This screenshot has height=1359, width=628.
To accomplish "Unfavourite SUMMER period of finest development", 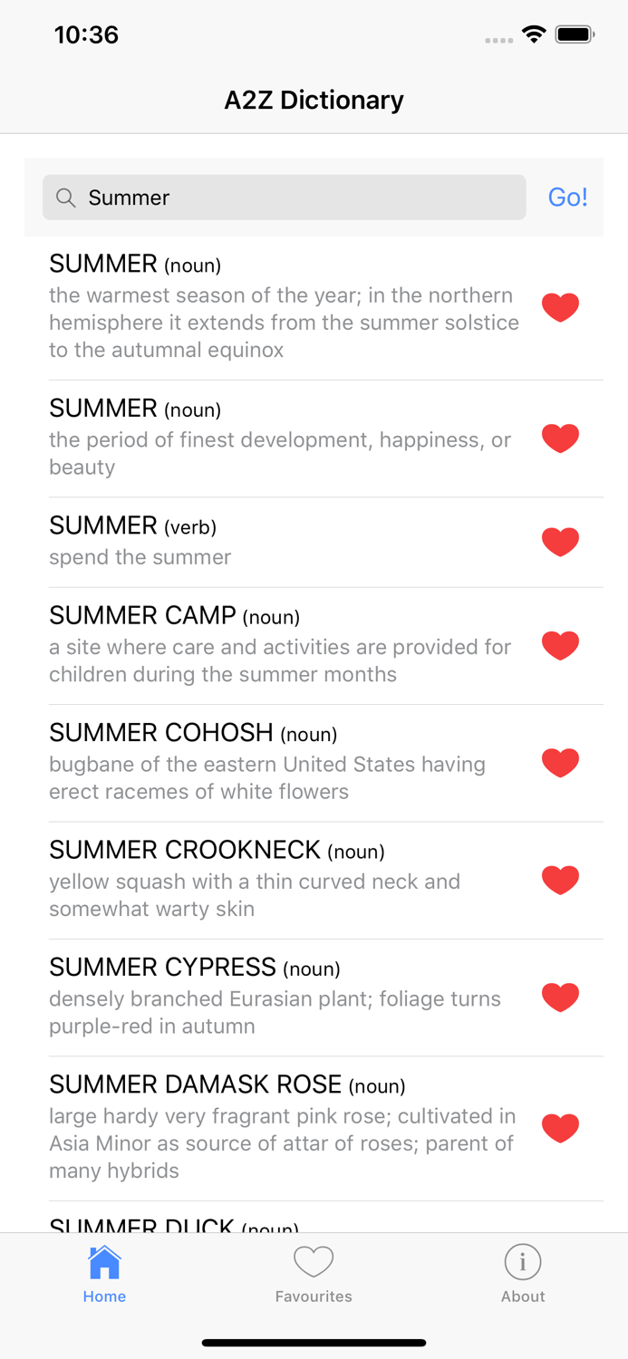I will pyautogui.click(x=560, y=439).
